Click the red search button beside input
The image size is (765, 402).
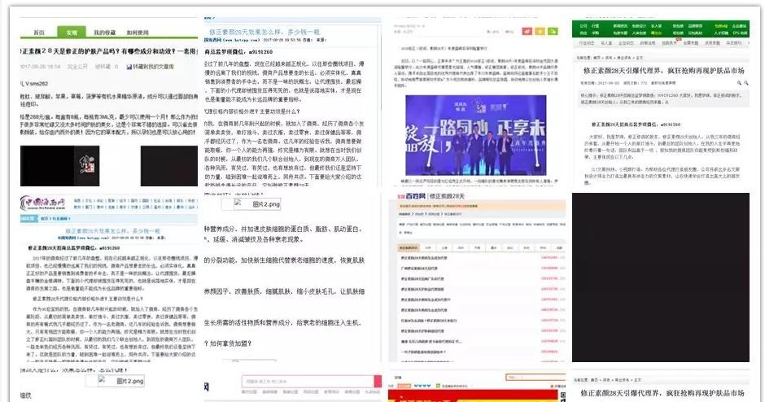click(378, 381)
